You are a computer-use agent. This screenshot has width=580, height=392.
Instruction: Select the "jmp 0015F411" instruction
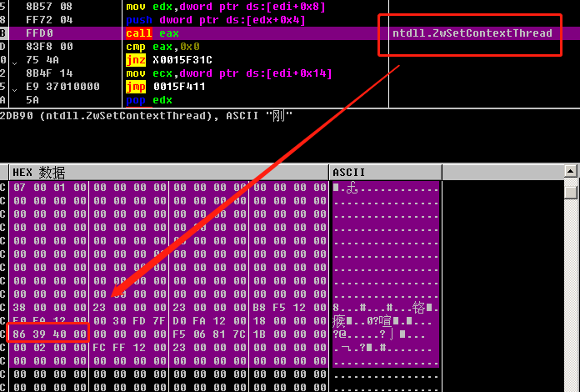coord(165,87)
